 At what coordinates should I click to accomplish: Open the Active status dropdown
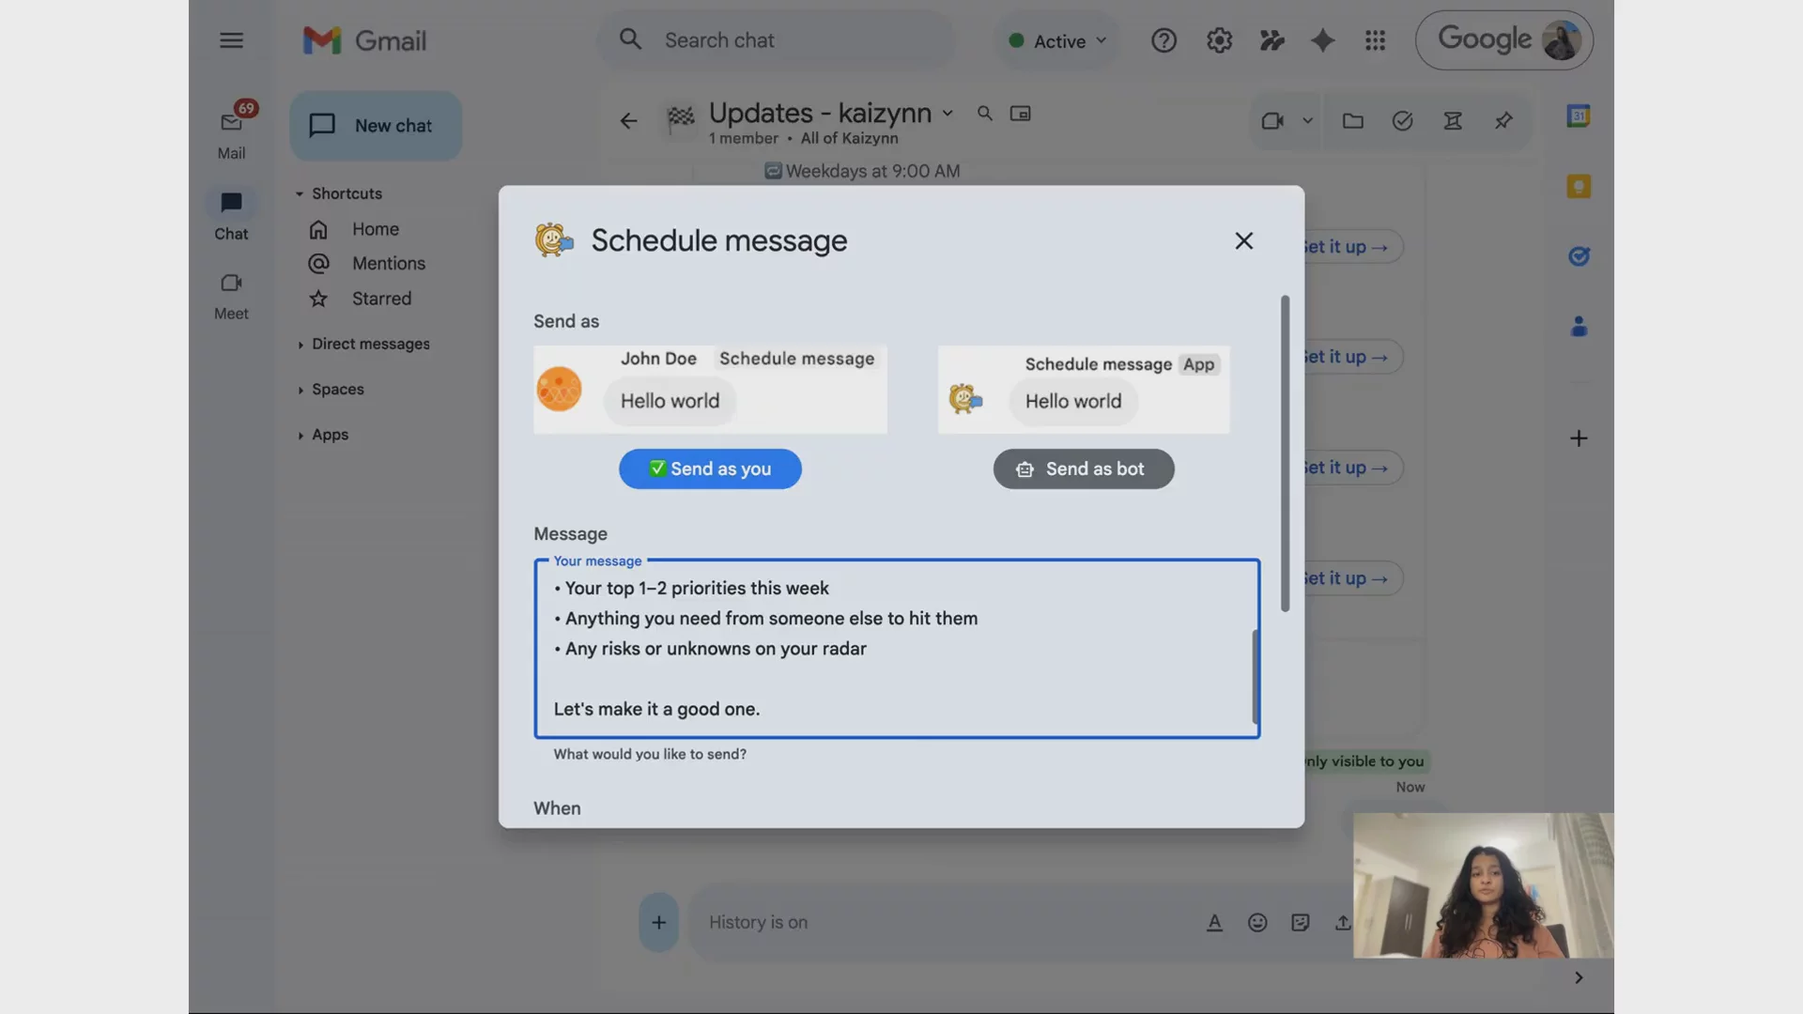coord(1057,41)
